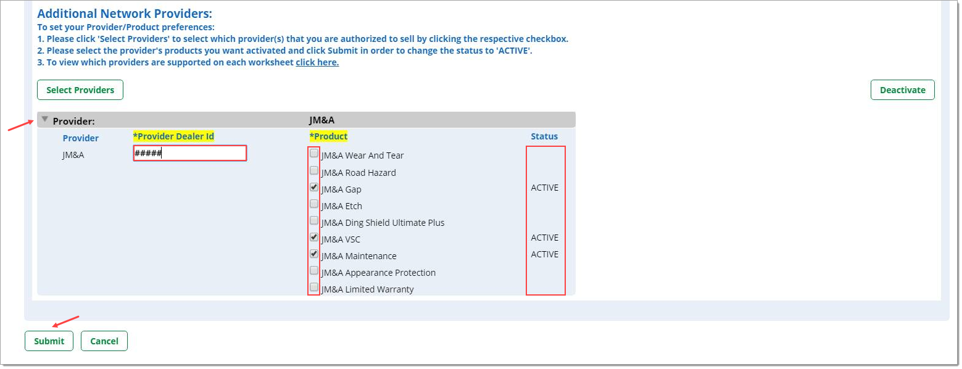Click the JM&A VSC product label
The image size is (962, 369).
coord(341,239)
